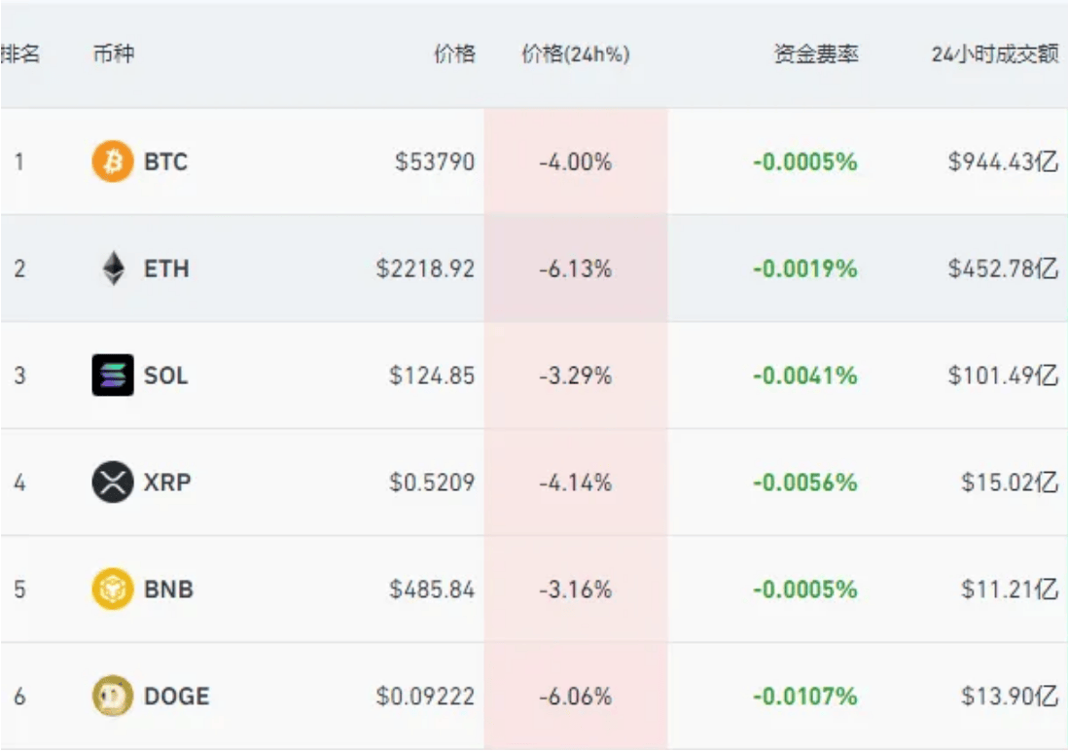Click the XRP logo icon
This screenshot has width=1068, height=751.
(112, 483)
